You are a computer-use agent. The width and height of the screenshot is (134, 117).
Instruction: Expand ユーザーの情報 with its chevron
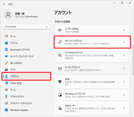tap(124, 30)
